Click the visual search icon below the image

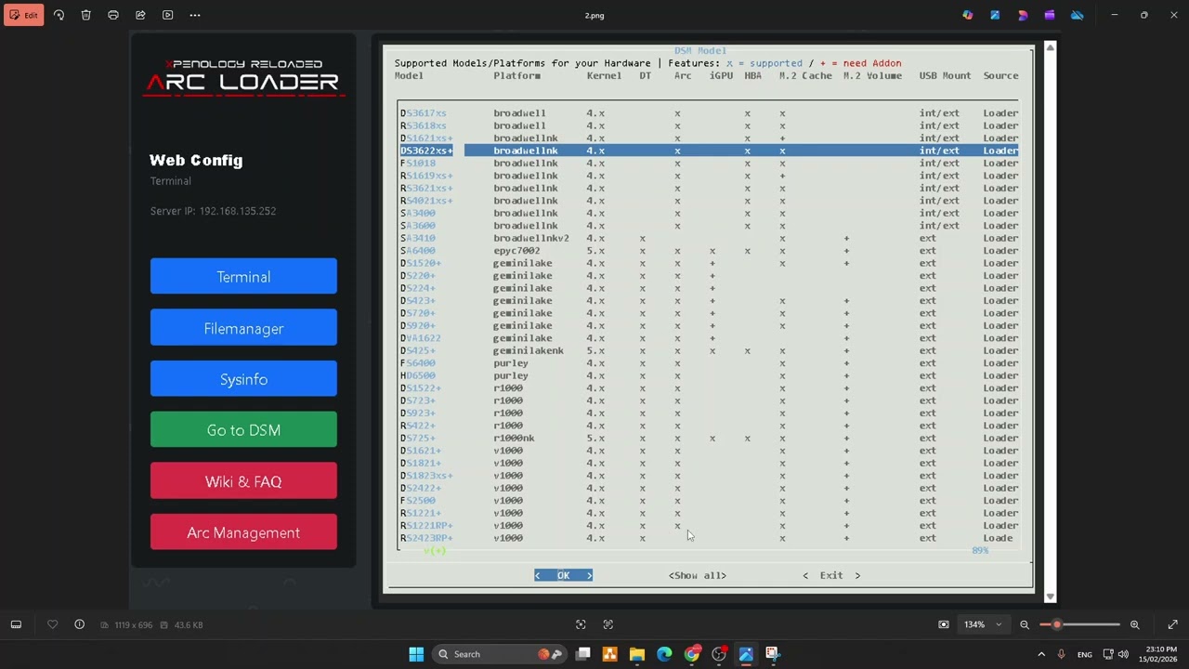click(x=581, y=624)
